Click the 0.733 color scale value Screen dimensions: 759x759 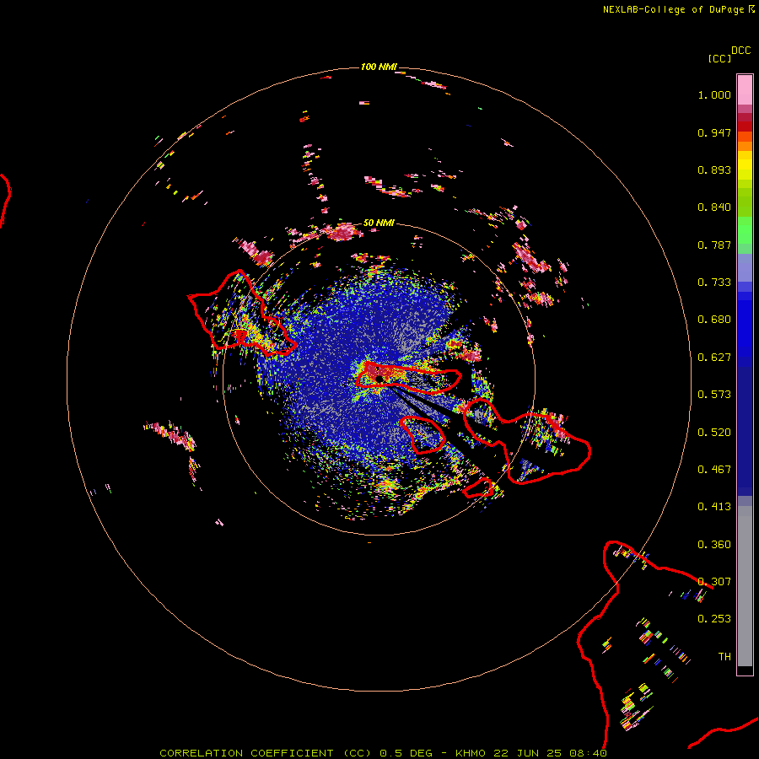tap(714, 283)
